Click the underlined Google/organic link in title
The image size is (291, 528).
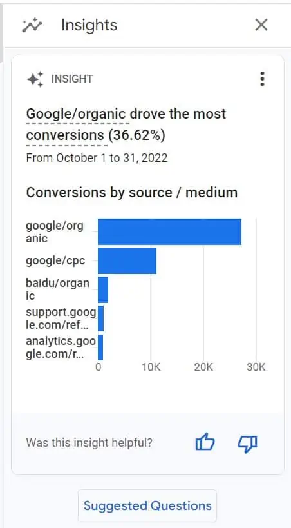click(76, 114)
